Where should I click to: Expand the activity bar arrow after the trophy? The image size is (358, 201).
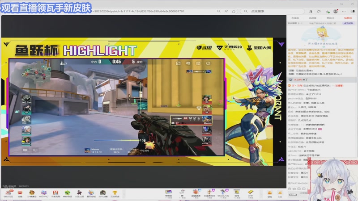(x=124, y=194)
